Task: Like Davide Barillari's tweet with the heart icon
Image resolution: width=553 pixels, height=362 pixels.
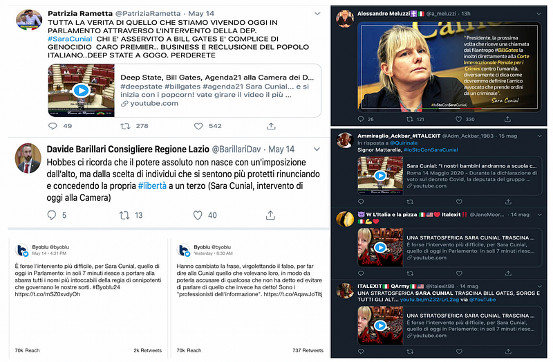Action: point(198,215)
